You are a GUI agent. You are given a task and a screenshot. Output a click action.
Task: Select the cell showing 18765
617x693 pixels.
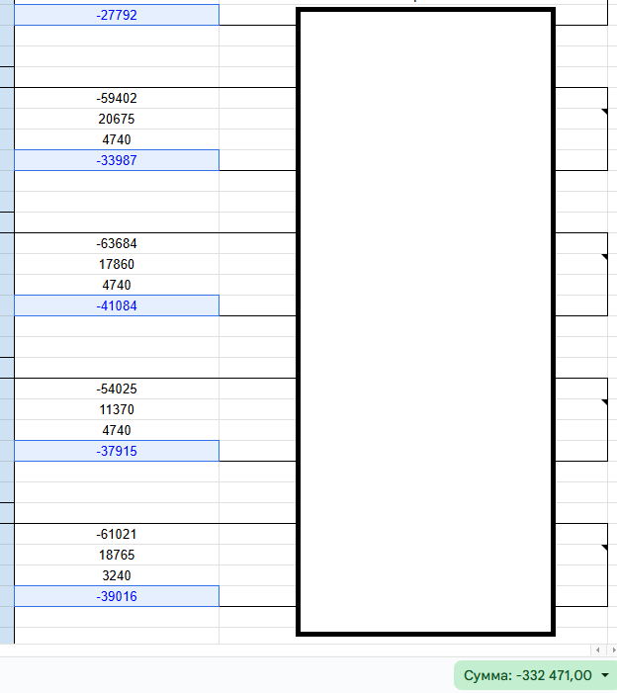pos(117,555)
